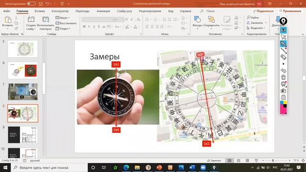
Task: Click the Undo arrow icon
Action: [x=47, y=4]
